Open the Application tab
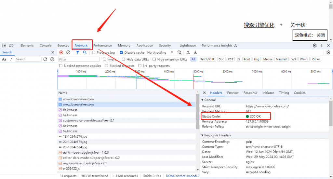This screenshot has height=179, width=333. [x=145, y=46]
